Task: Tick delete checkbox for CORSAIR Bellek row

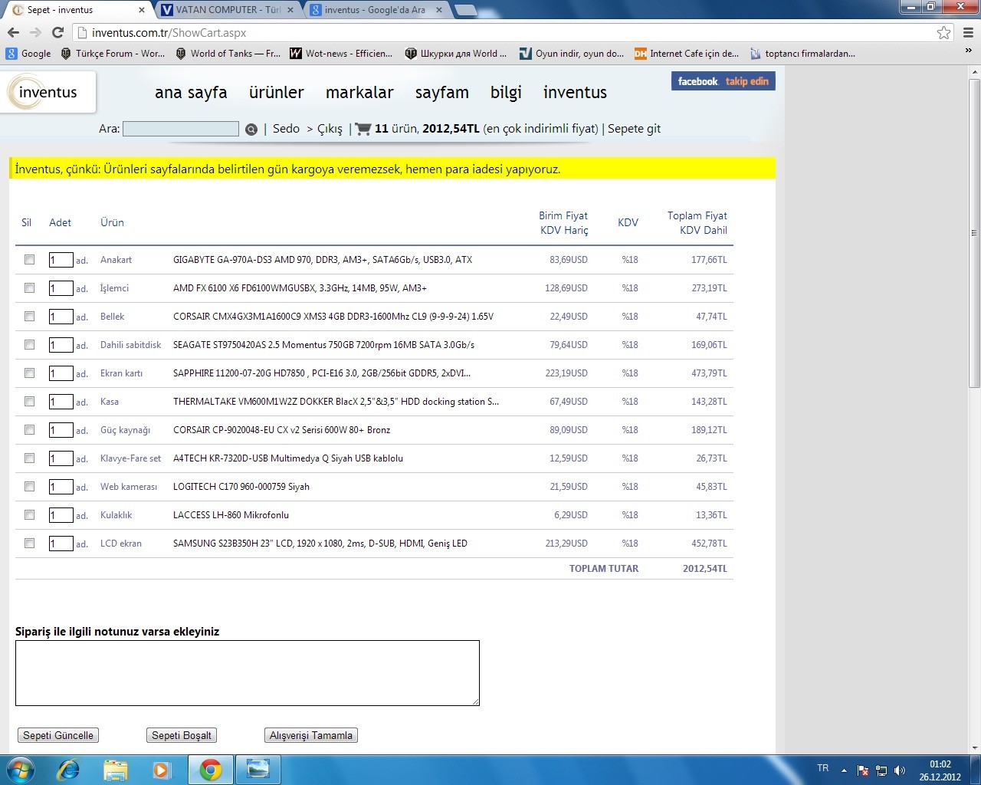Action: 29,317
